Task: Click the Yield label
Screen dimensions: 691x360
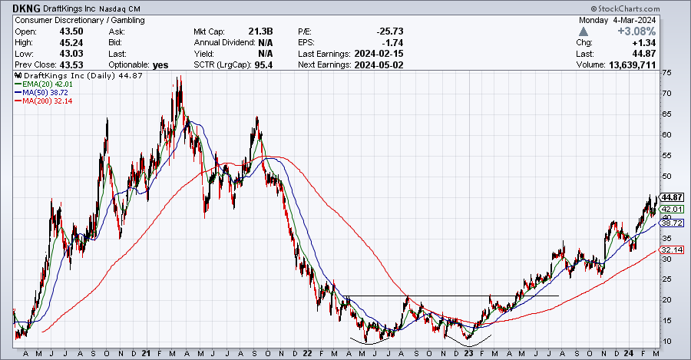Action: (204, 54)
